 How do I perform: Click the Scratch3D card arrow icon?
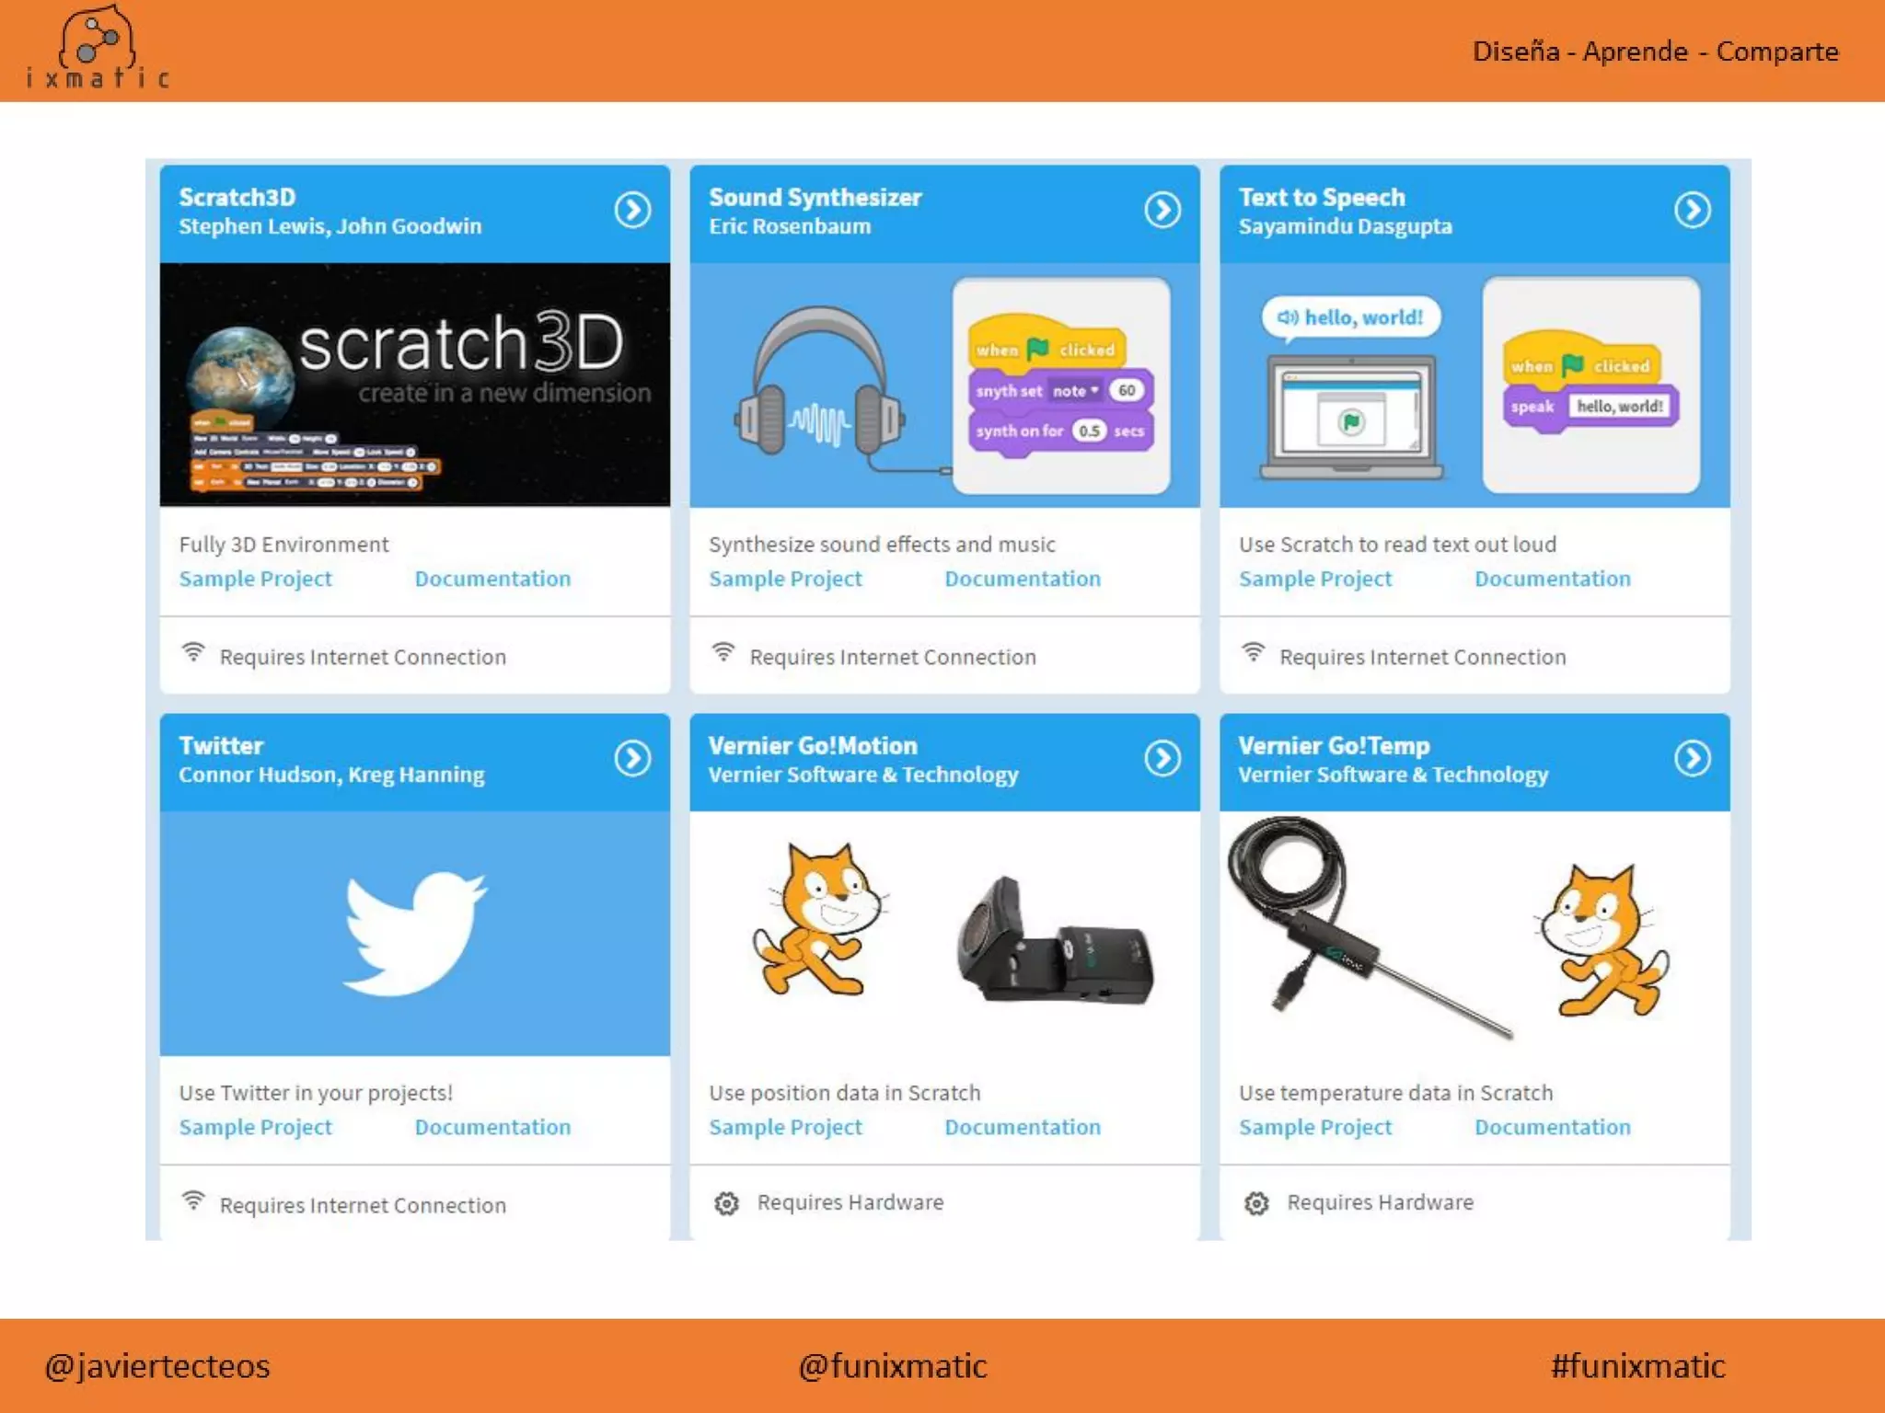pyautogui.click(x=632, y=211)
